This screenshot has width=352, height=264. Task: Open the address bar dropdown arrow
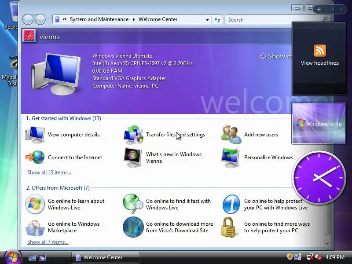coord(207,19)
